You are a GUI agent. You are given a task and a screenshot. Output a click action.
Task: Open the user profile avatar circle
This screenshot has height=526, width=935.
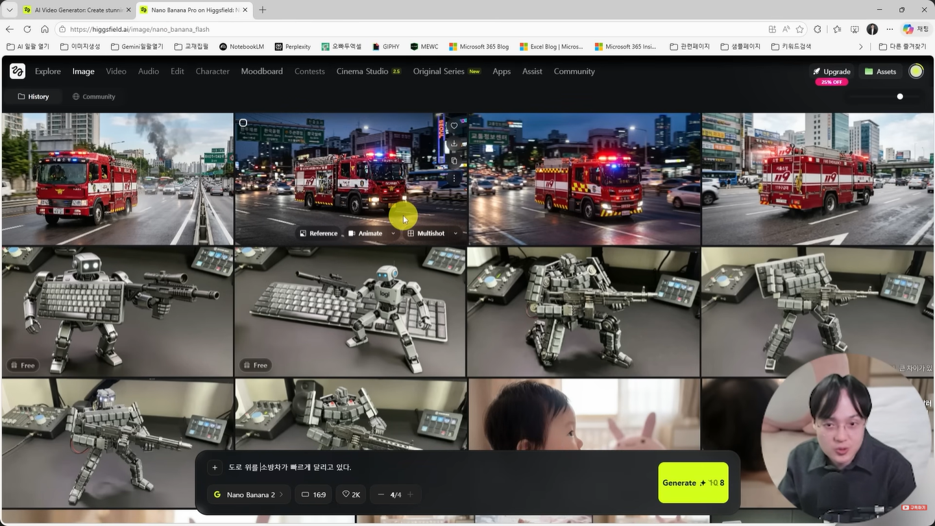(x=916, y=71)
